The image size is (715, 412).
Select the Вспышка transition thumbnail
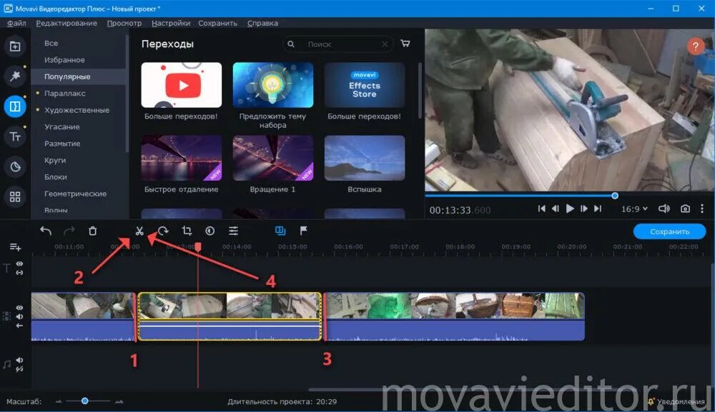365,158
